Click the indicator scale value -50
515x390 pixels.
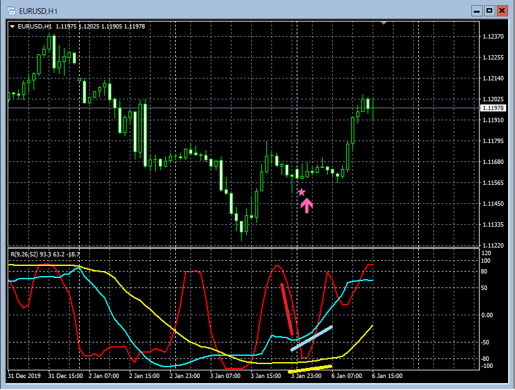click(486, 343)
